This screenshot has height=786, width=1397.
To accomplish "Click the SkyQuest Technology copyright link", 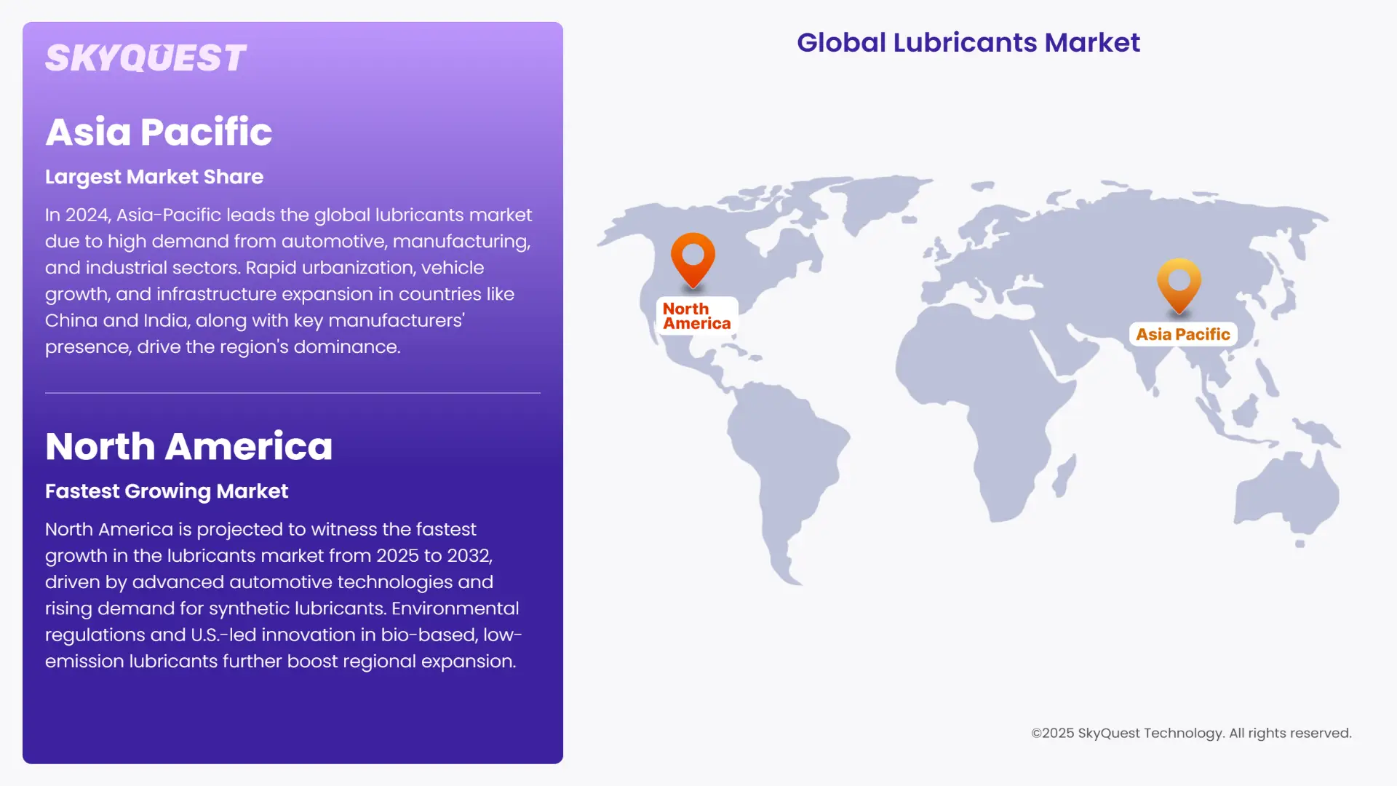I will (1192, 733).
